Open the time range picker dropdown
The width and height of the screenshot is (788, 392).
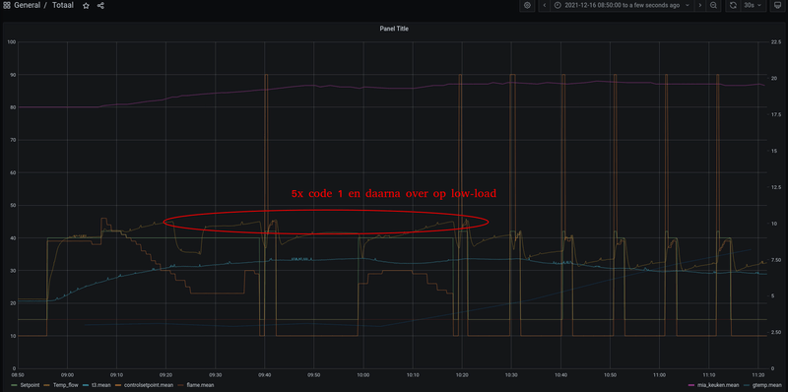coord(623,5)
